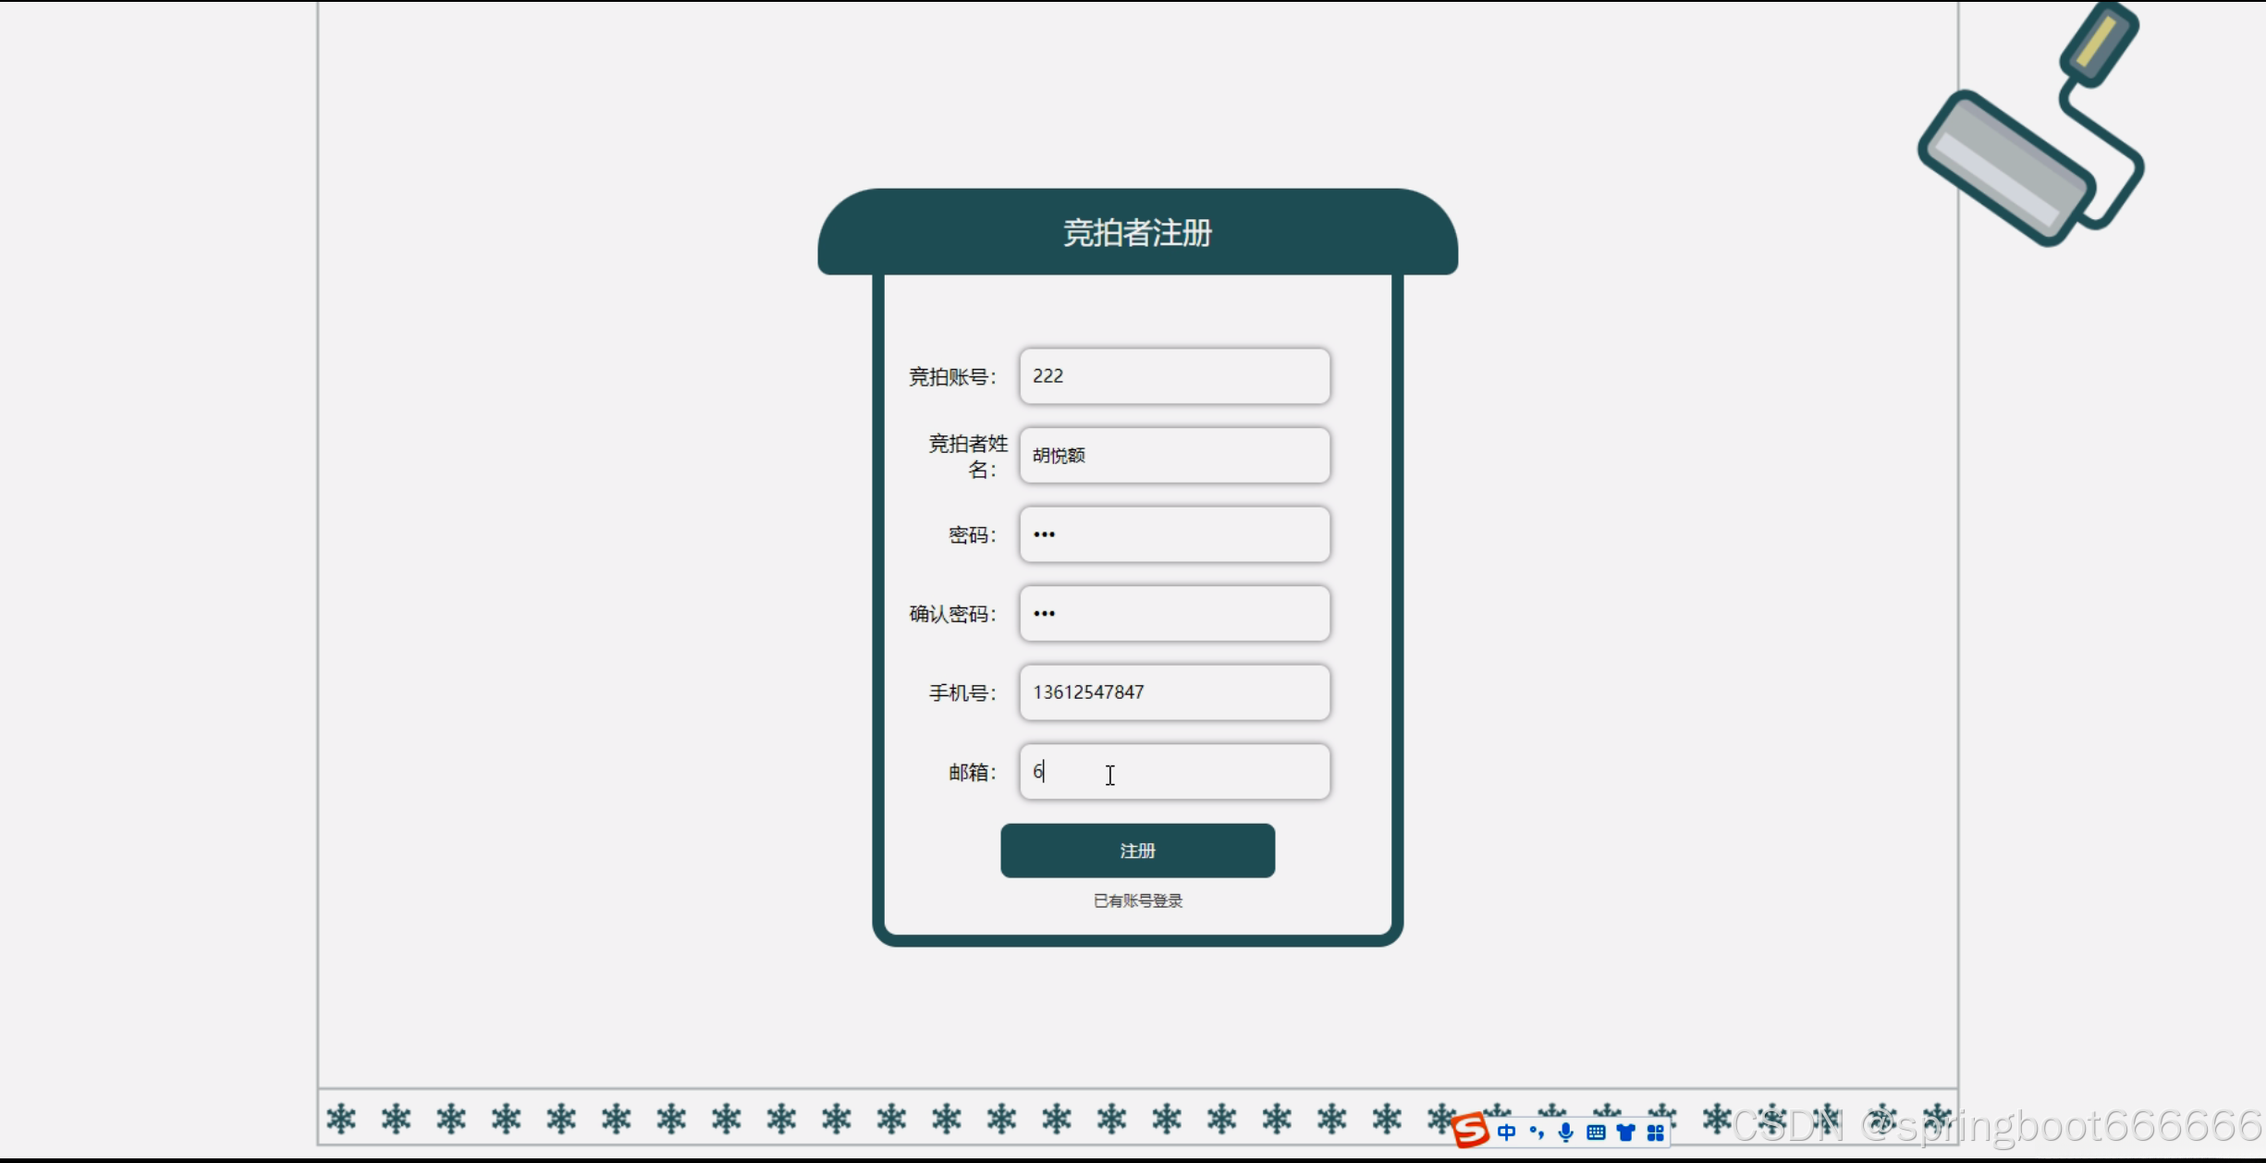Open the Sogou toolbox grid icon
This screenshot has height=1163, width=2266.
click(1656, 1132)
